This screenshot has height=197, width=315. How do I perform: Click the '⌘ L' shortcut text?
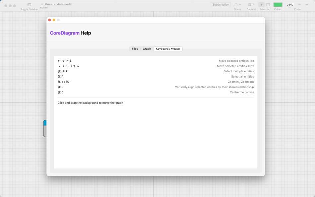(x=60, y=87)
